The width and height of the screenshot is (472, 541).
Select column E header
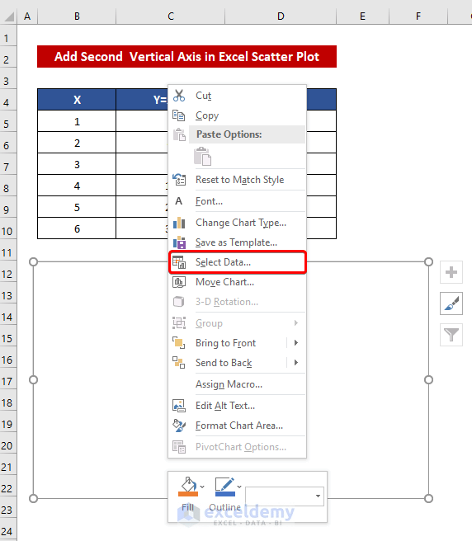tap(362, 16)
